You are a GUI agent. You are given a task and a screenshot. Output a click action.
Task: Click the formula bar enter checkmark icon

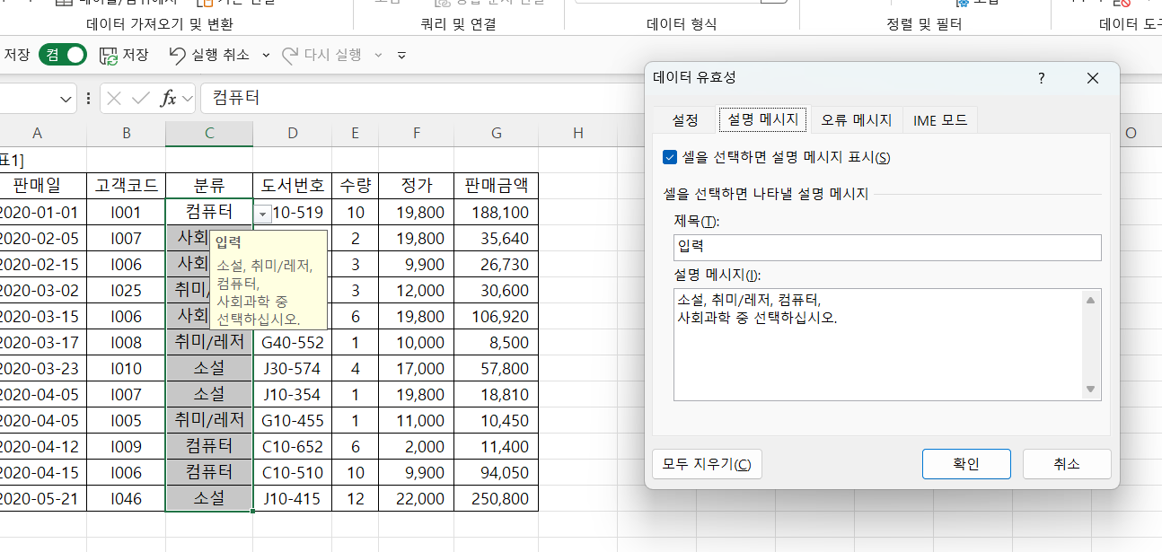[x=140, y=98]
